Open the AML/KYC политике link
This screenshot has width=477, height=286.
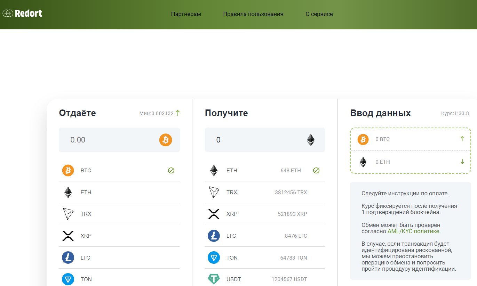[x=414, y=231]
